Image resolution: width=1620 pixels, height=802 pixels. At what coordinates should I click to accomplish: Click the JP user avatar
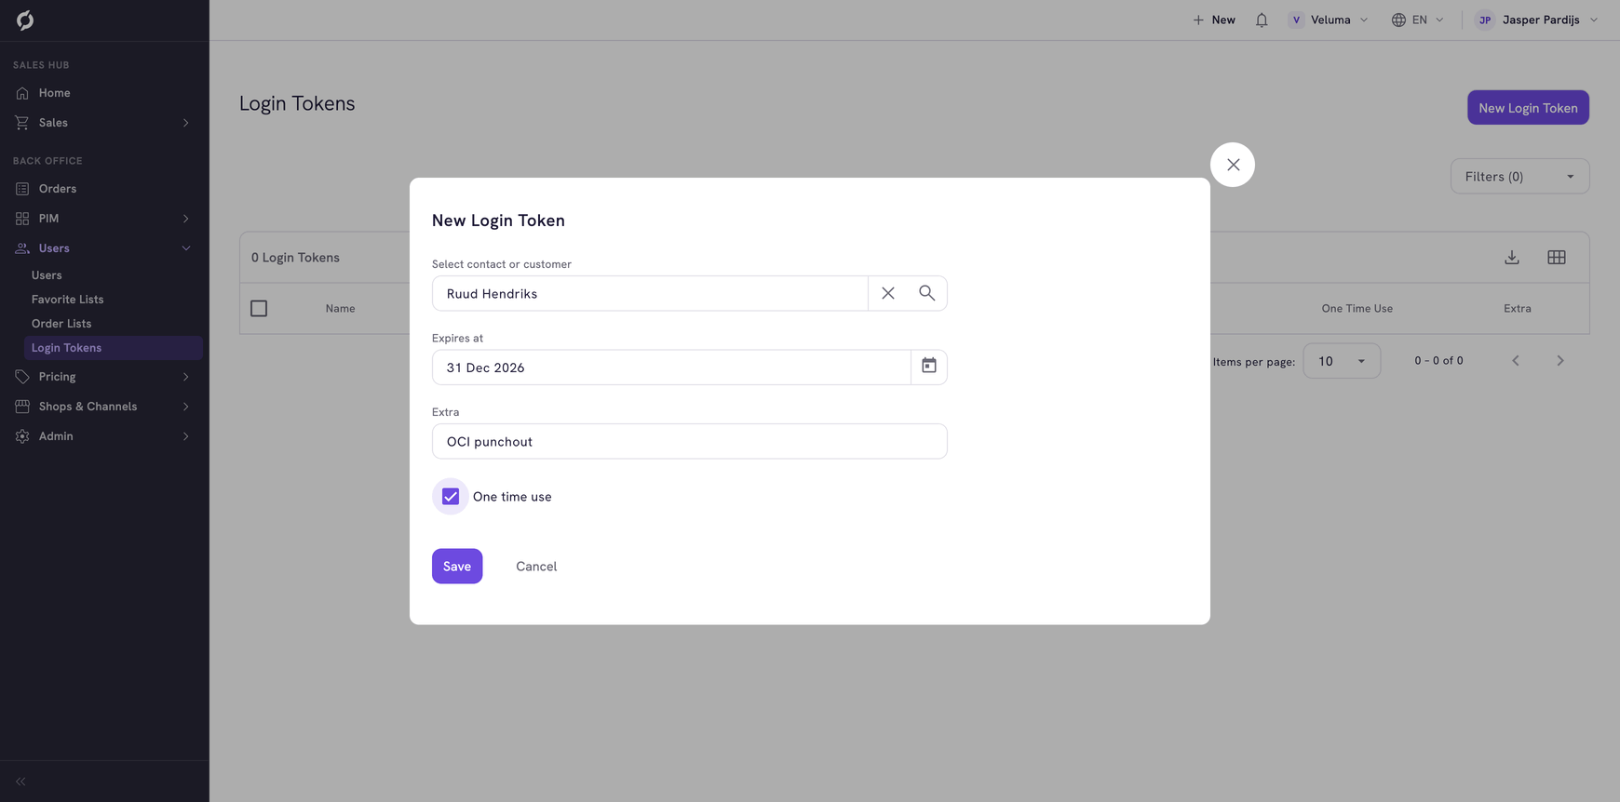(1485, 20)
